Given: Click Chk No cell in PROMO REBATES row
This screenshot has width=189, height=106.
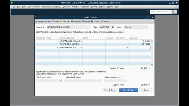Looking at the screenshot, I should (110, 48).
